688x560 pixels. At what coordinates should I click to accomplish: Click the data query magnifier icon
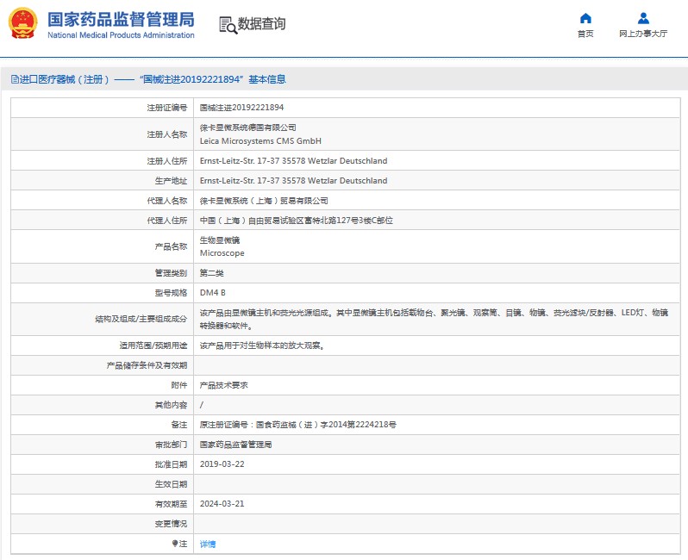point(228,25)
